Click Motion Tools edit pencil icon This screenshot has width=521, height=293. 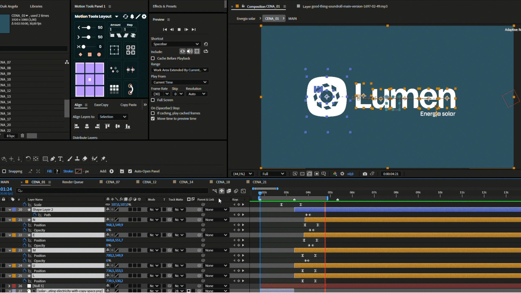138,17
